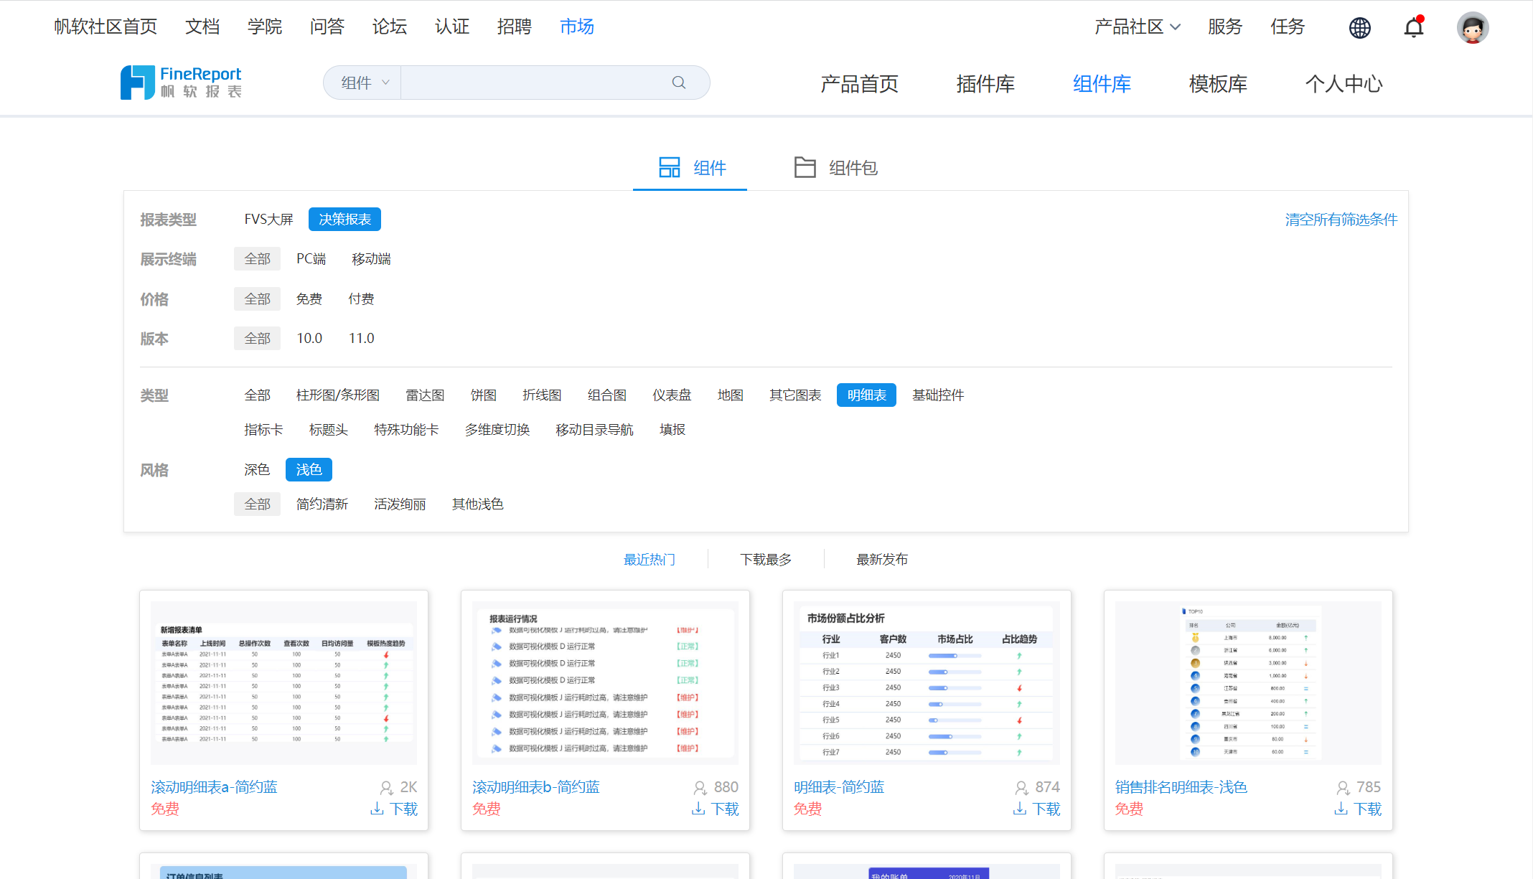
Task: Select the 深色 style filter
Action: point(256,469)
